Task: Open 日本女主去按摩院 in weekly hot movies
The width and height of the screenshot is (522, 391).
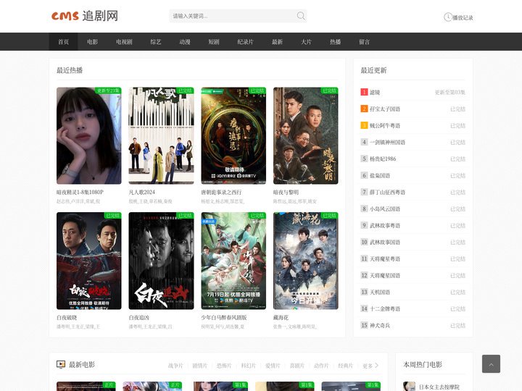Action: point(439,387)
